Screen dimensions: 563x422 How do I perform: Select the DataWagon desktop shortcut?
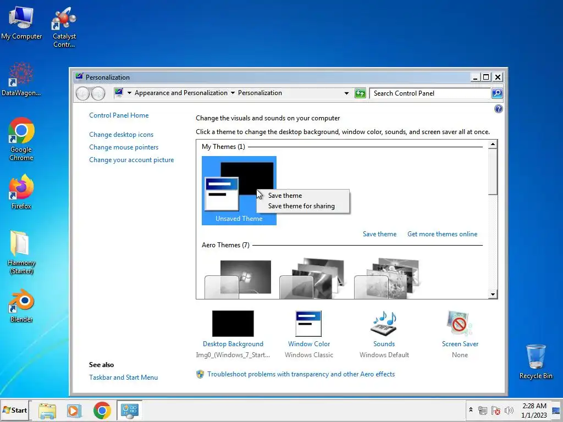[21, 80]
